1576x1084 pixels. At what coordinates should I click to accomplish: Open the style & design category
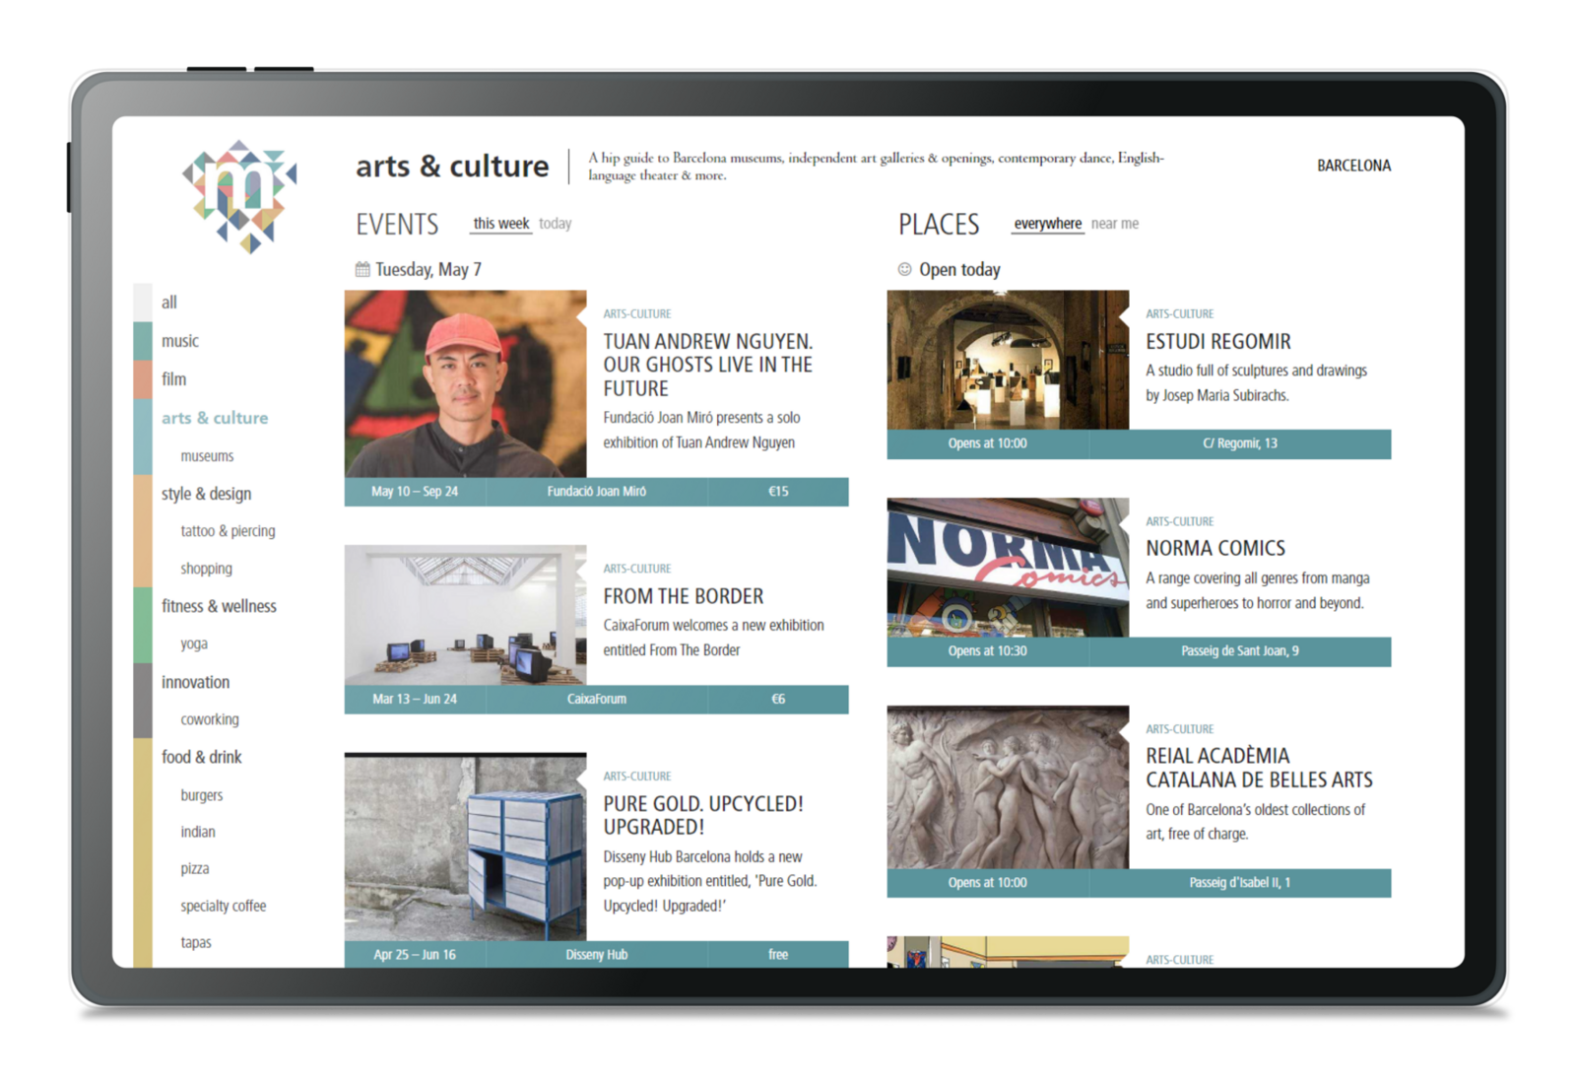click(x=207, y=494)
